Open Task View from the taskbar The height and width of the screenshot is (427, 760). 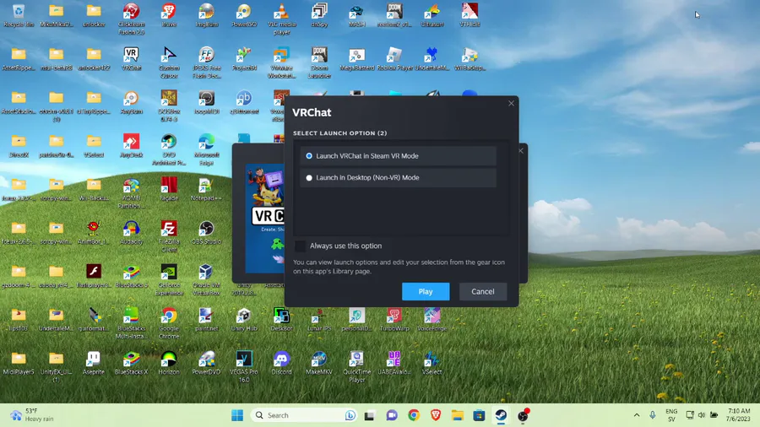pyautogui.click(x=369, y=415)
